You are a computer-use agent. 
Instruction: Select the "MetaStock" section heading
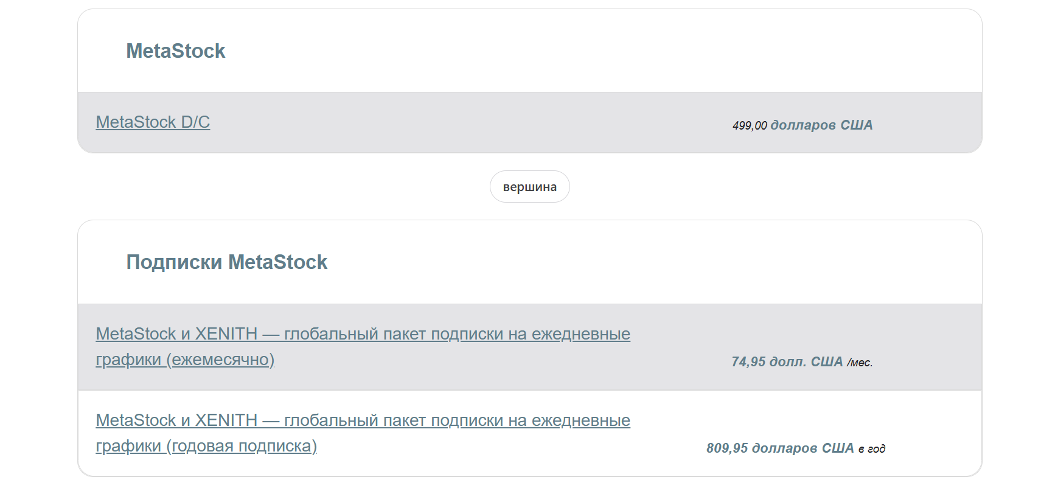point(176,51)
